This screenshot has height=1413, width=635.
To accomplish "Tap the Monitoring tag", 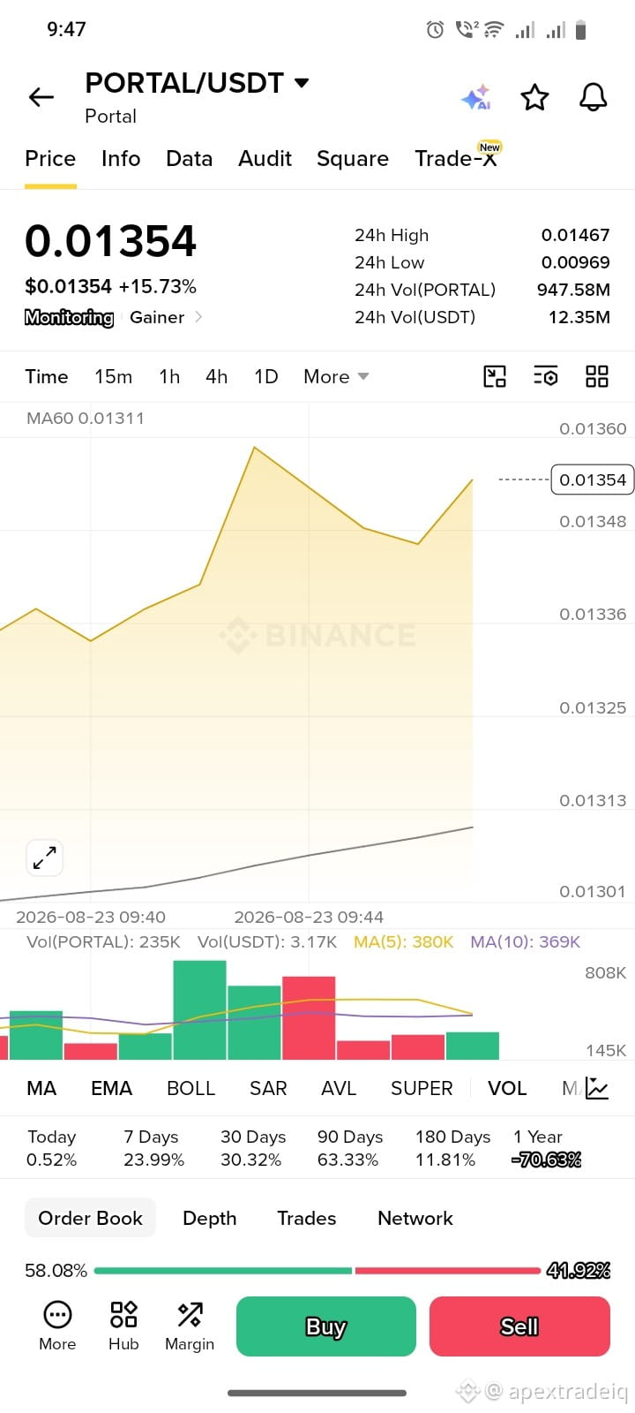I will click(69, 317).
